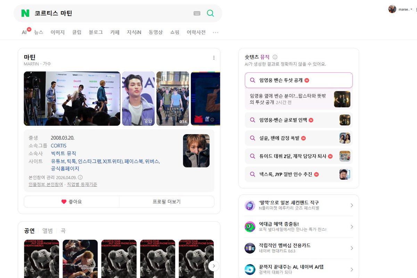Open the 공식홈페이지 link
The height and width of the screenshot is (278, 417).
(x=65, y=169)
